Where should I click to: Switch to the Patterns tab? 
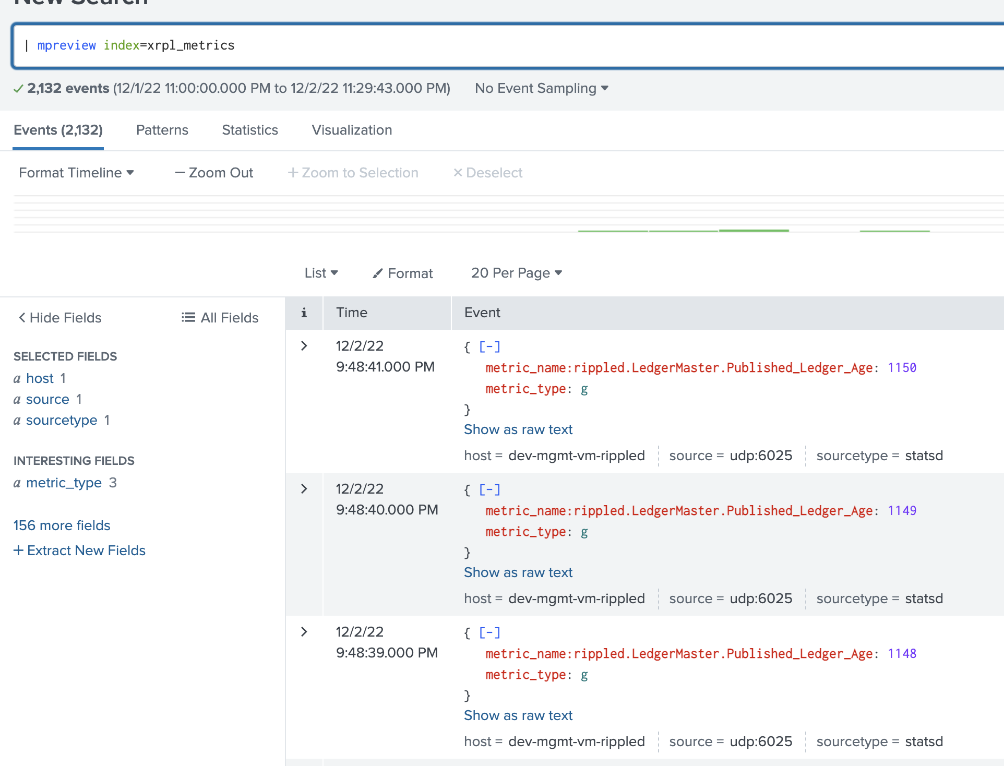point(162,130)
